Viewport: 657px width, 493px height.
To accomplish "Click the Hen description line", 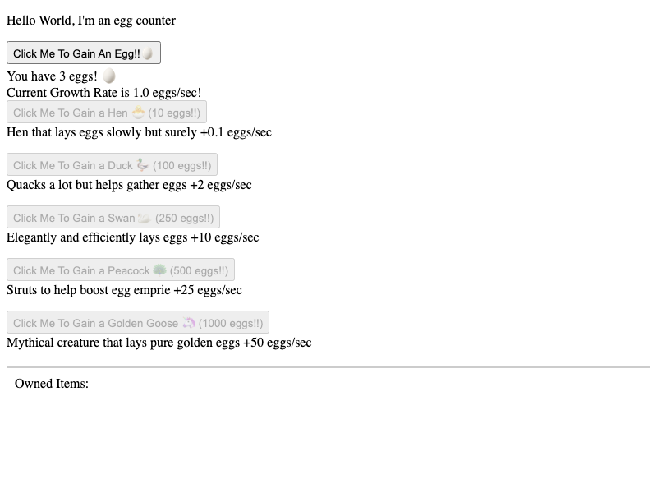I will (x=139, y=132).
